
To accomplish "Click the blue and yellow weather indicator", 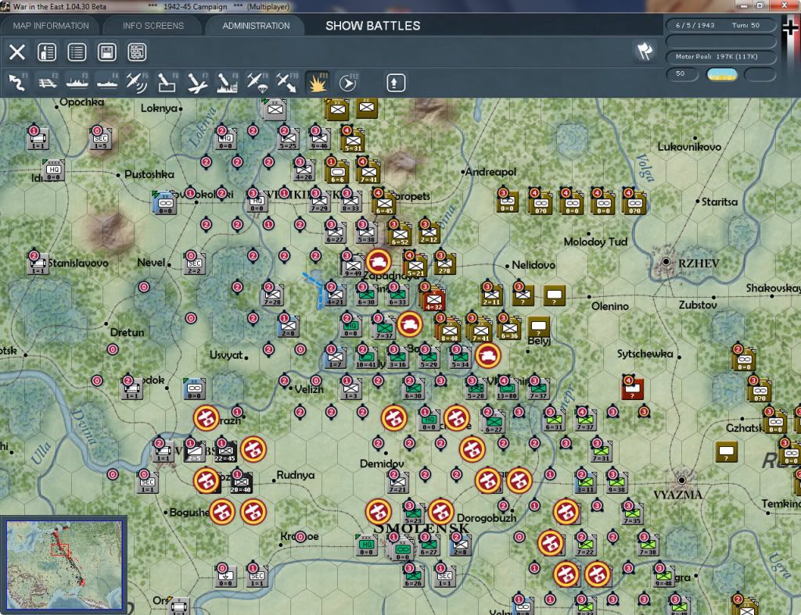I will click(x=721, y=74).
